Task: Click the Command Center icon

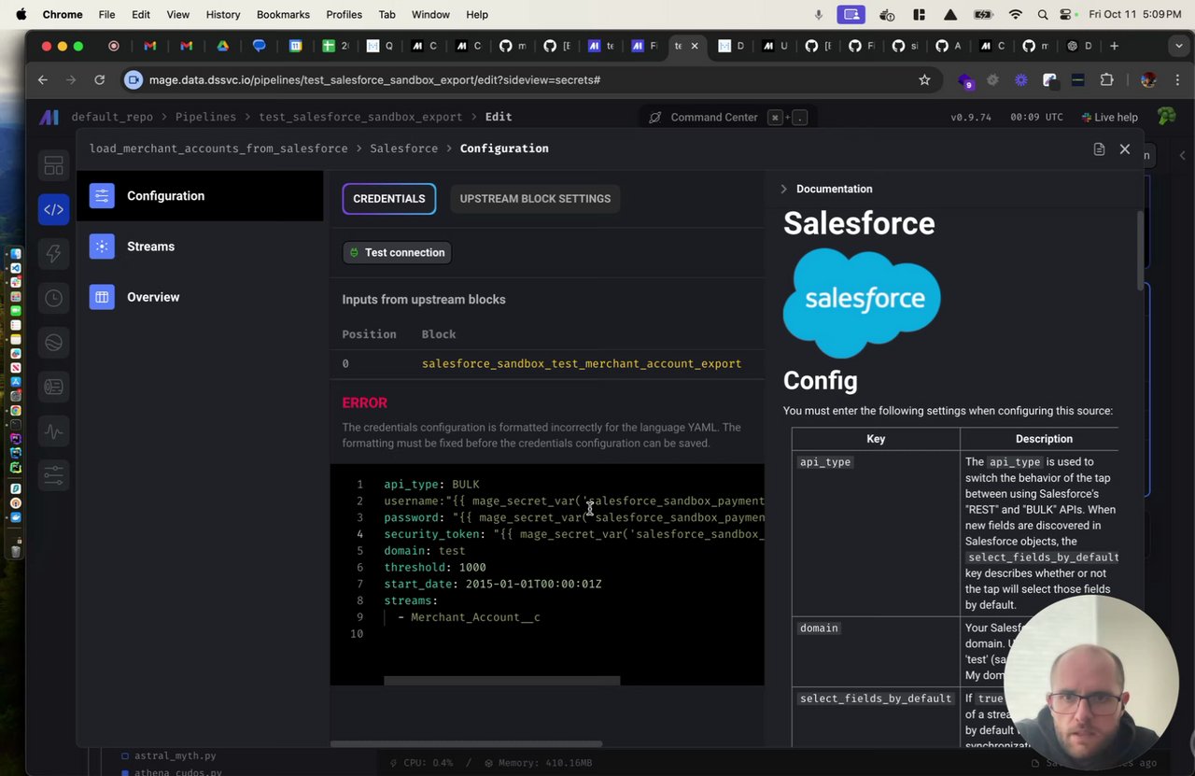Action: 655,118
